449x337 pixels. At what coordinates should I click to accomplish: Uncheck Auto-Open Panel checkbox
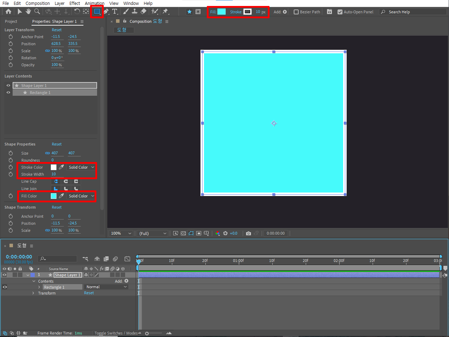click(340, 12)
